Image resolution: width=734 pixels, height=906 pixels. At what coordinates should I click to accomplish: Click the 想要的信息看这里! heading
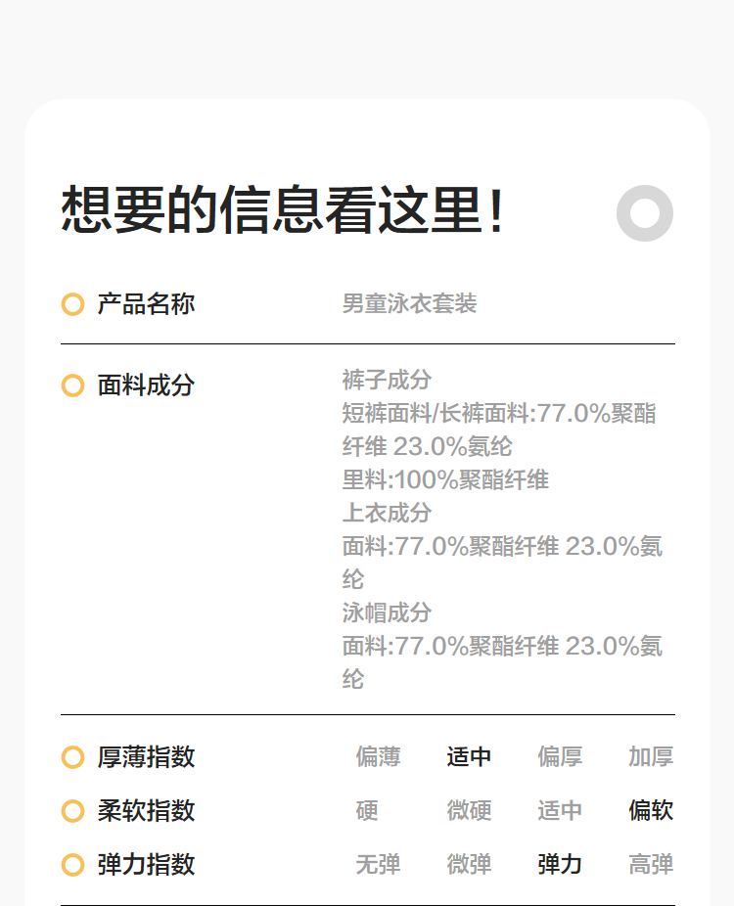pyautogui.click(x=284, y=210)
